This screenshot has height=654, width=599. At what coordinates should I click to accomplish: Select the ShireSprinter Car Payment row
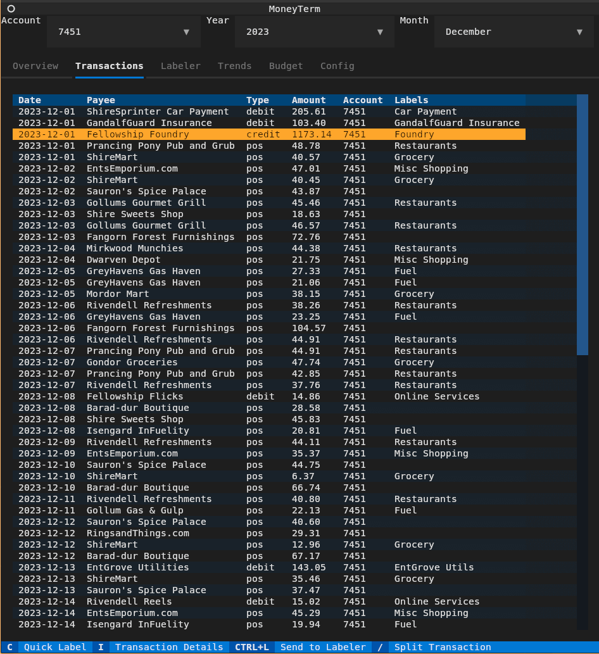[x=158, y=111]
